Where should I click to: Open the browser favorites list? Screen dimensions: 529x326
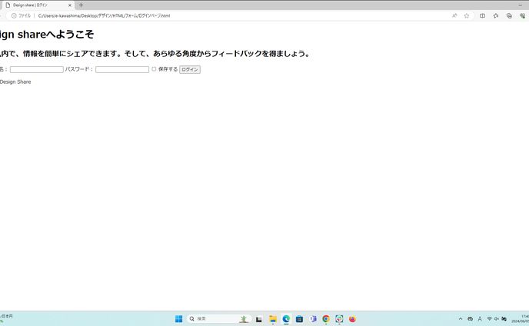point(495,15)
